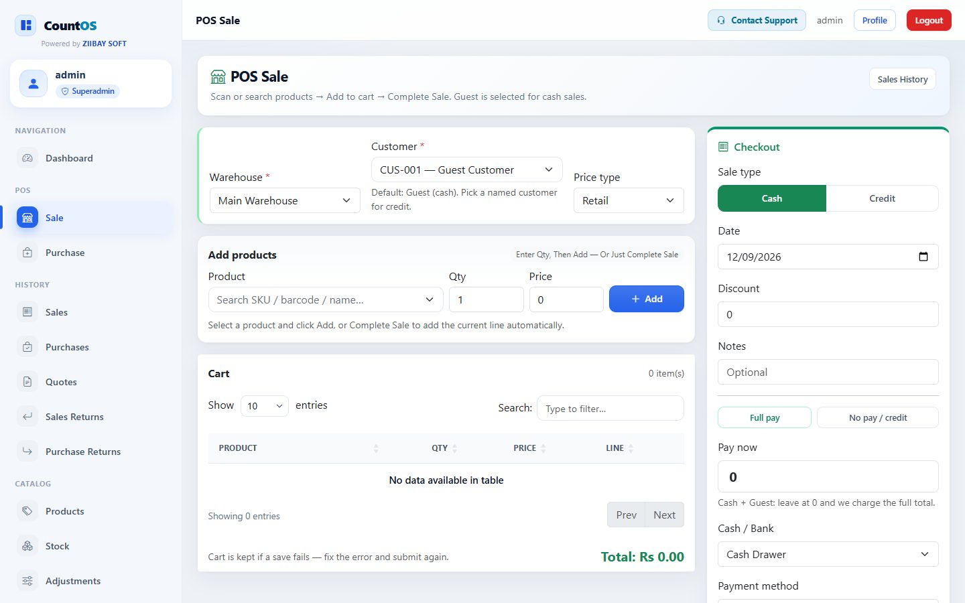Click the Adjustments sliders icon
The height and width of the screenshot is (603, 965).
tap(27, 581)
